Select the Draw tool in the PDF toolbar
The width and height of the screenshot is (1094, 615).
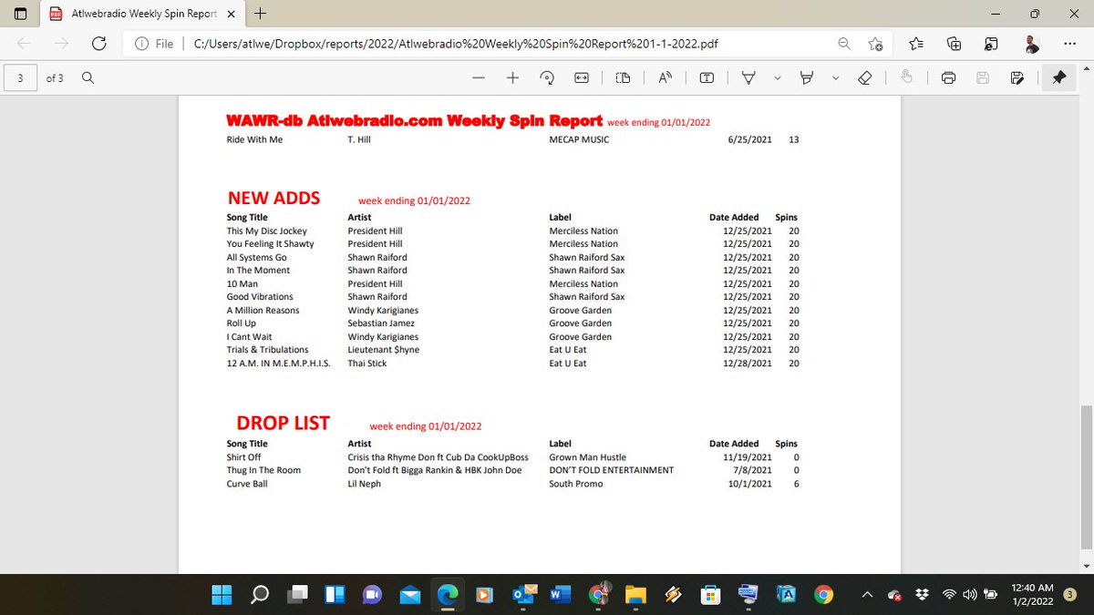tap(748, 77)
